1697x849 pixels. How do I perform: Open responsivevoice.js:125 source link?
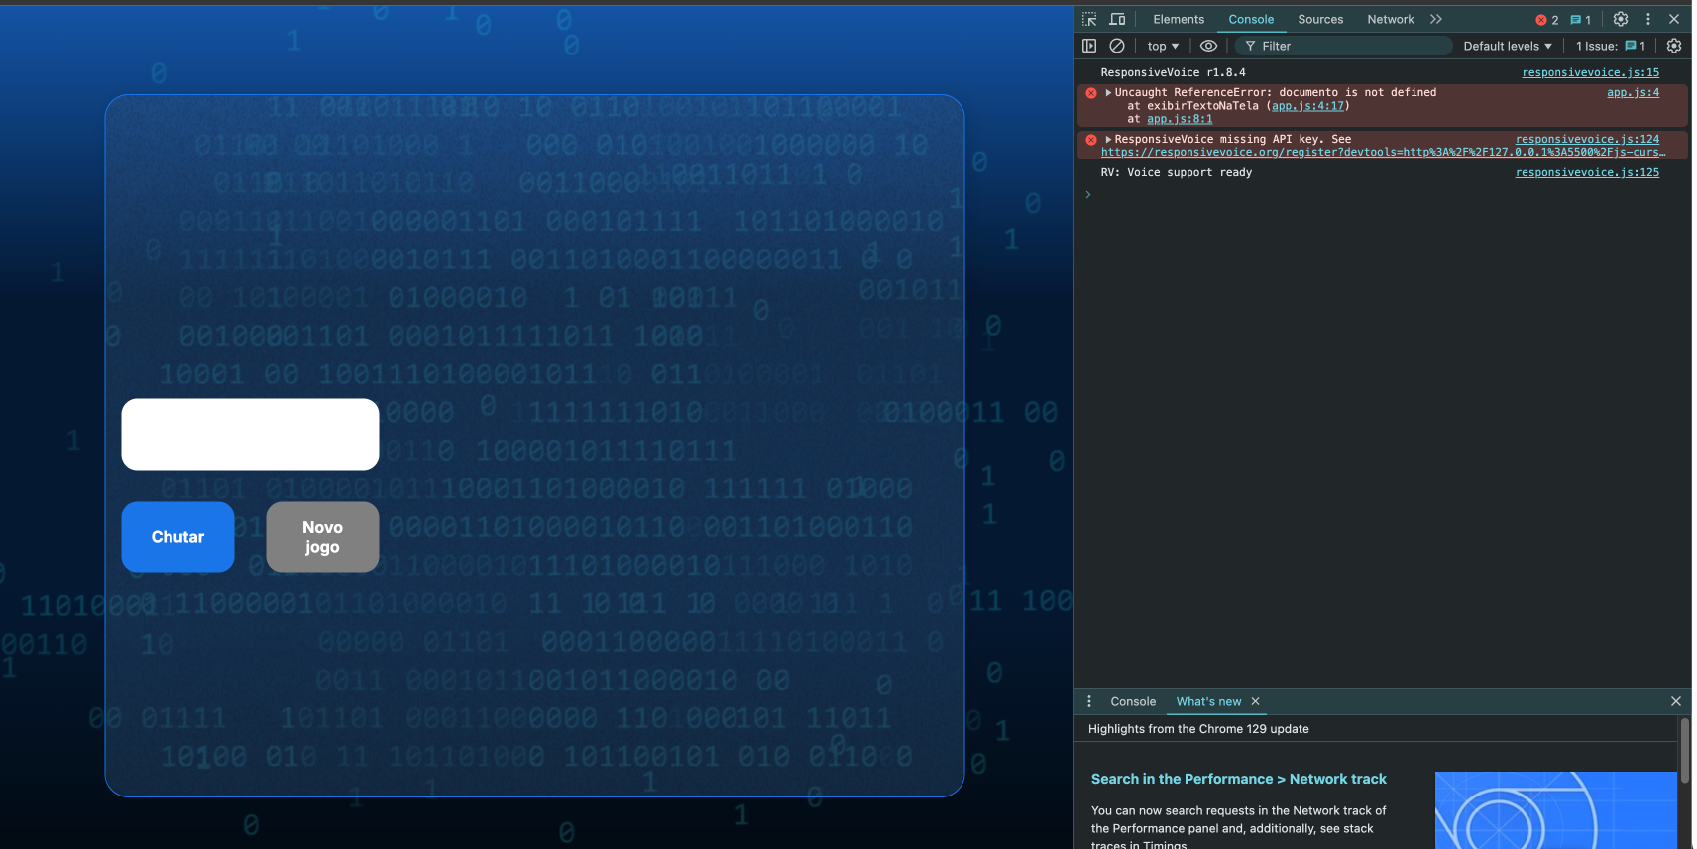pos(1587,172)
